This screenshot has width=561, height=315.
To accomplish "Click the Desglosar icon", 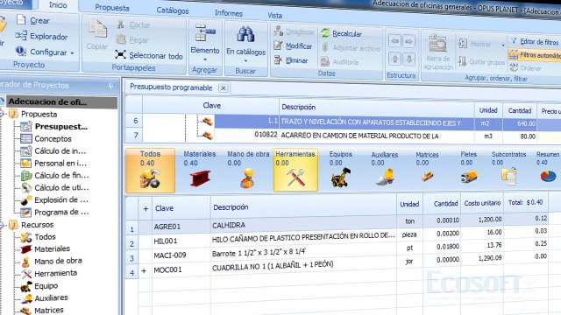I will (279, 31).
